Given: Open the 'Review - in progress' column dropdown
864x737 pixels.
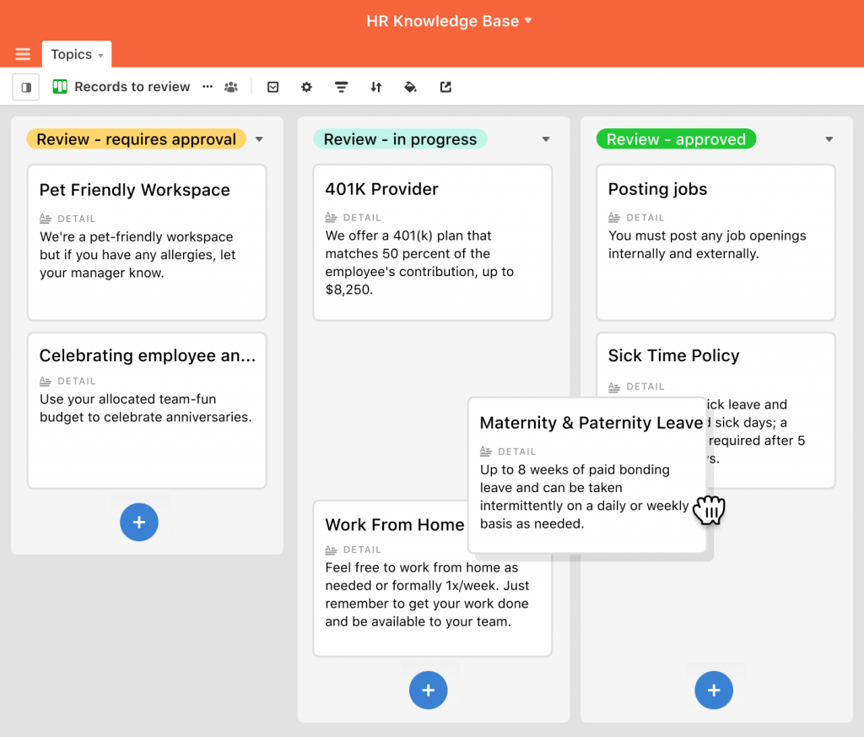Looking at the screenshot, I should [x=546, y=139].
